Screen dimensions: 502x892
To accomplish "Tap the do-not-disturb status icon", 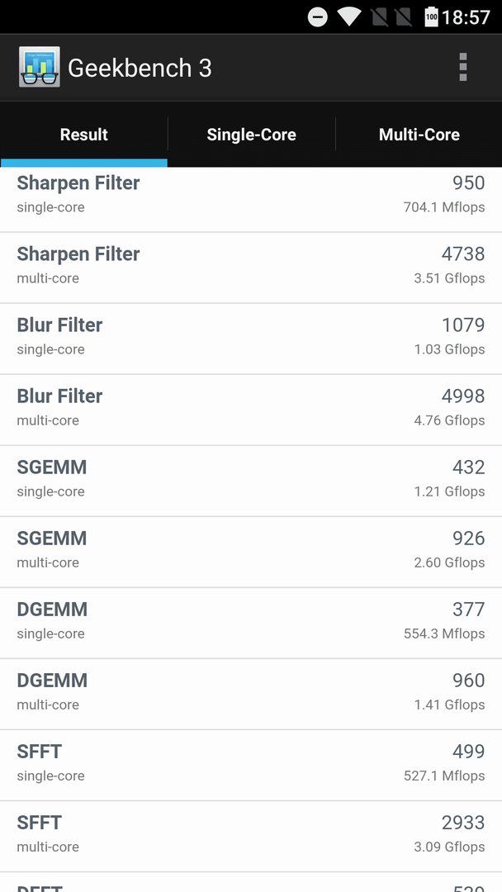I will [x=318, y=17].
